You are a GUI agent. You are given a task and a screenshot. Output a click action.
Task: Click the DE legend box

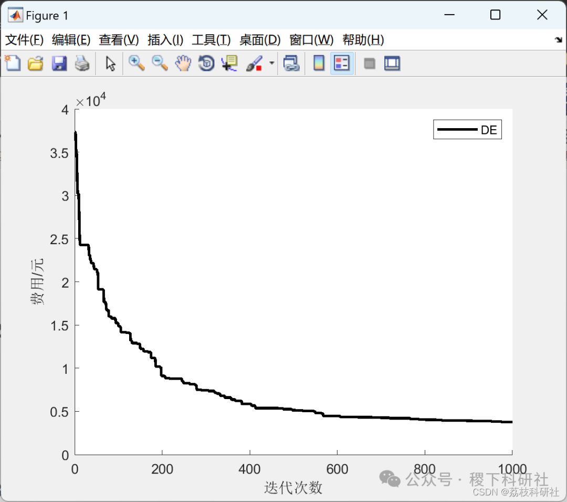click(468, 130)
